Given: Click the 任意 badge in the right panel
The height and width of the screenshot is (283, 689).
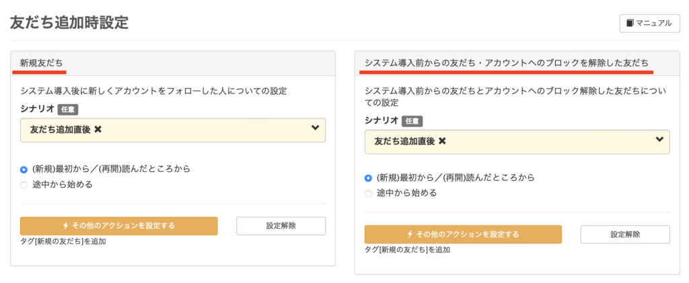Looking at the screenshot, I should pyautogui.click(x=412, y=122).
